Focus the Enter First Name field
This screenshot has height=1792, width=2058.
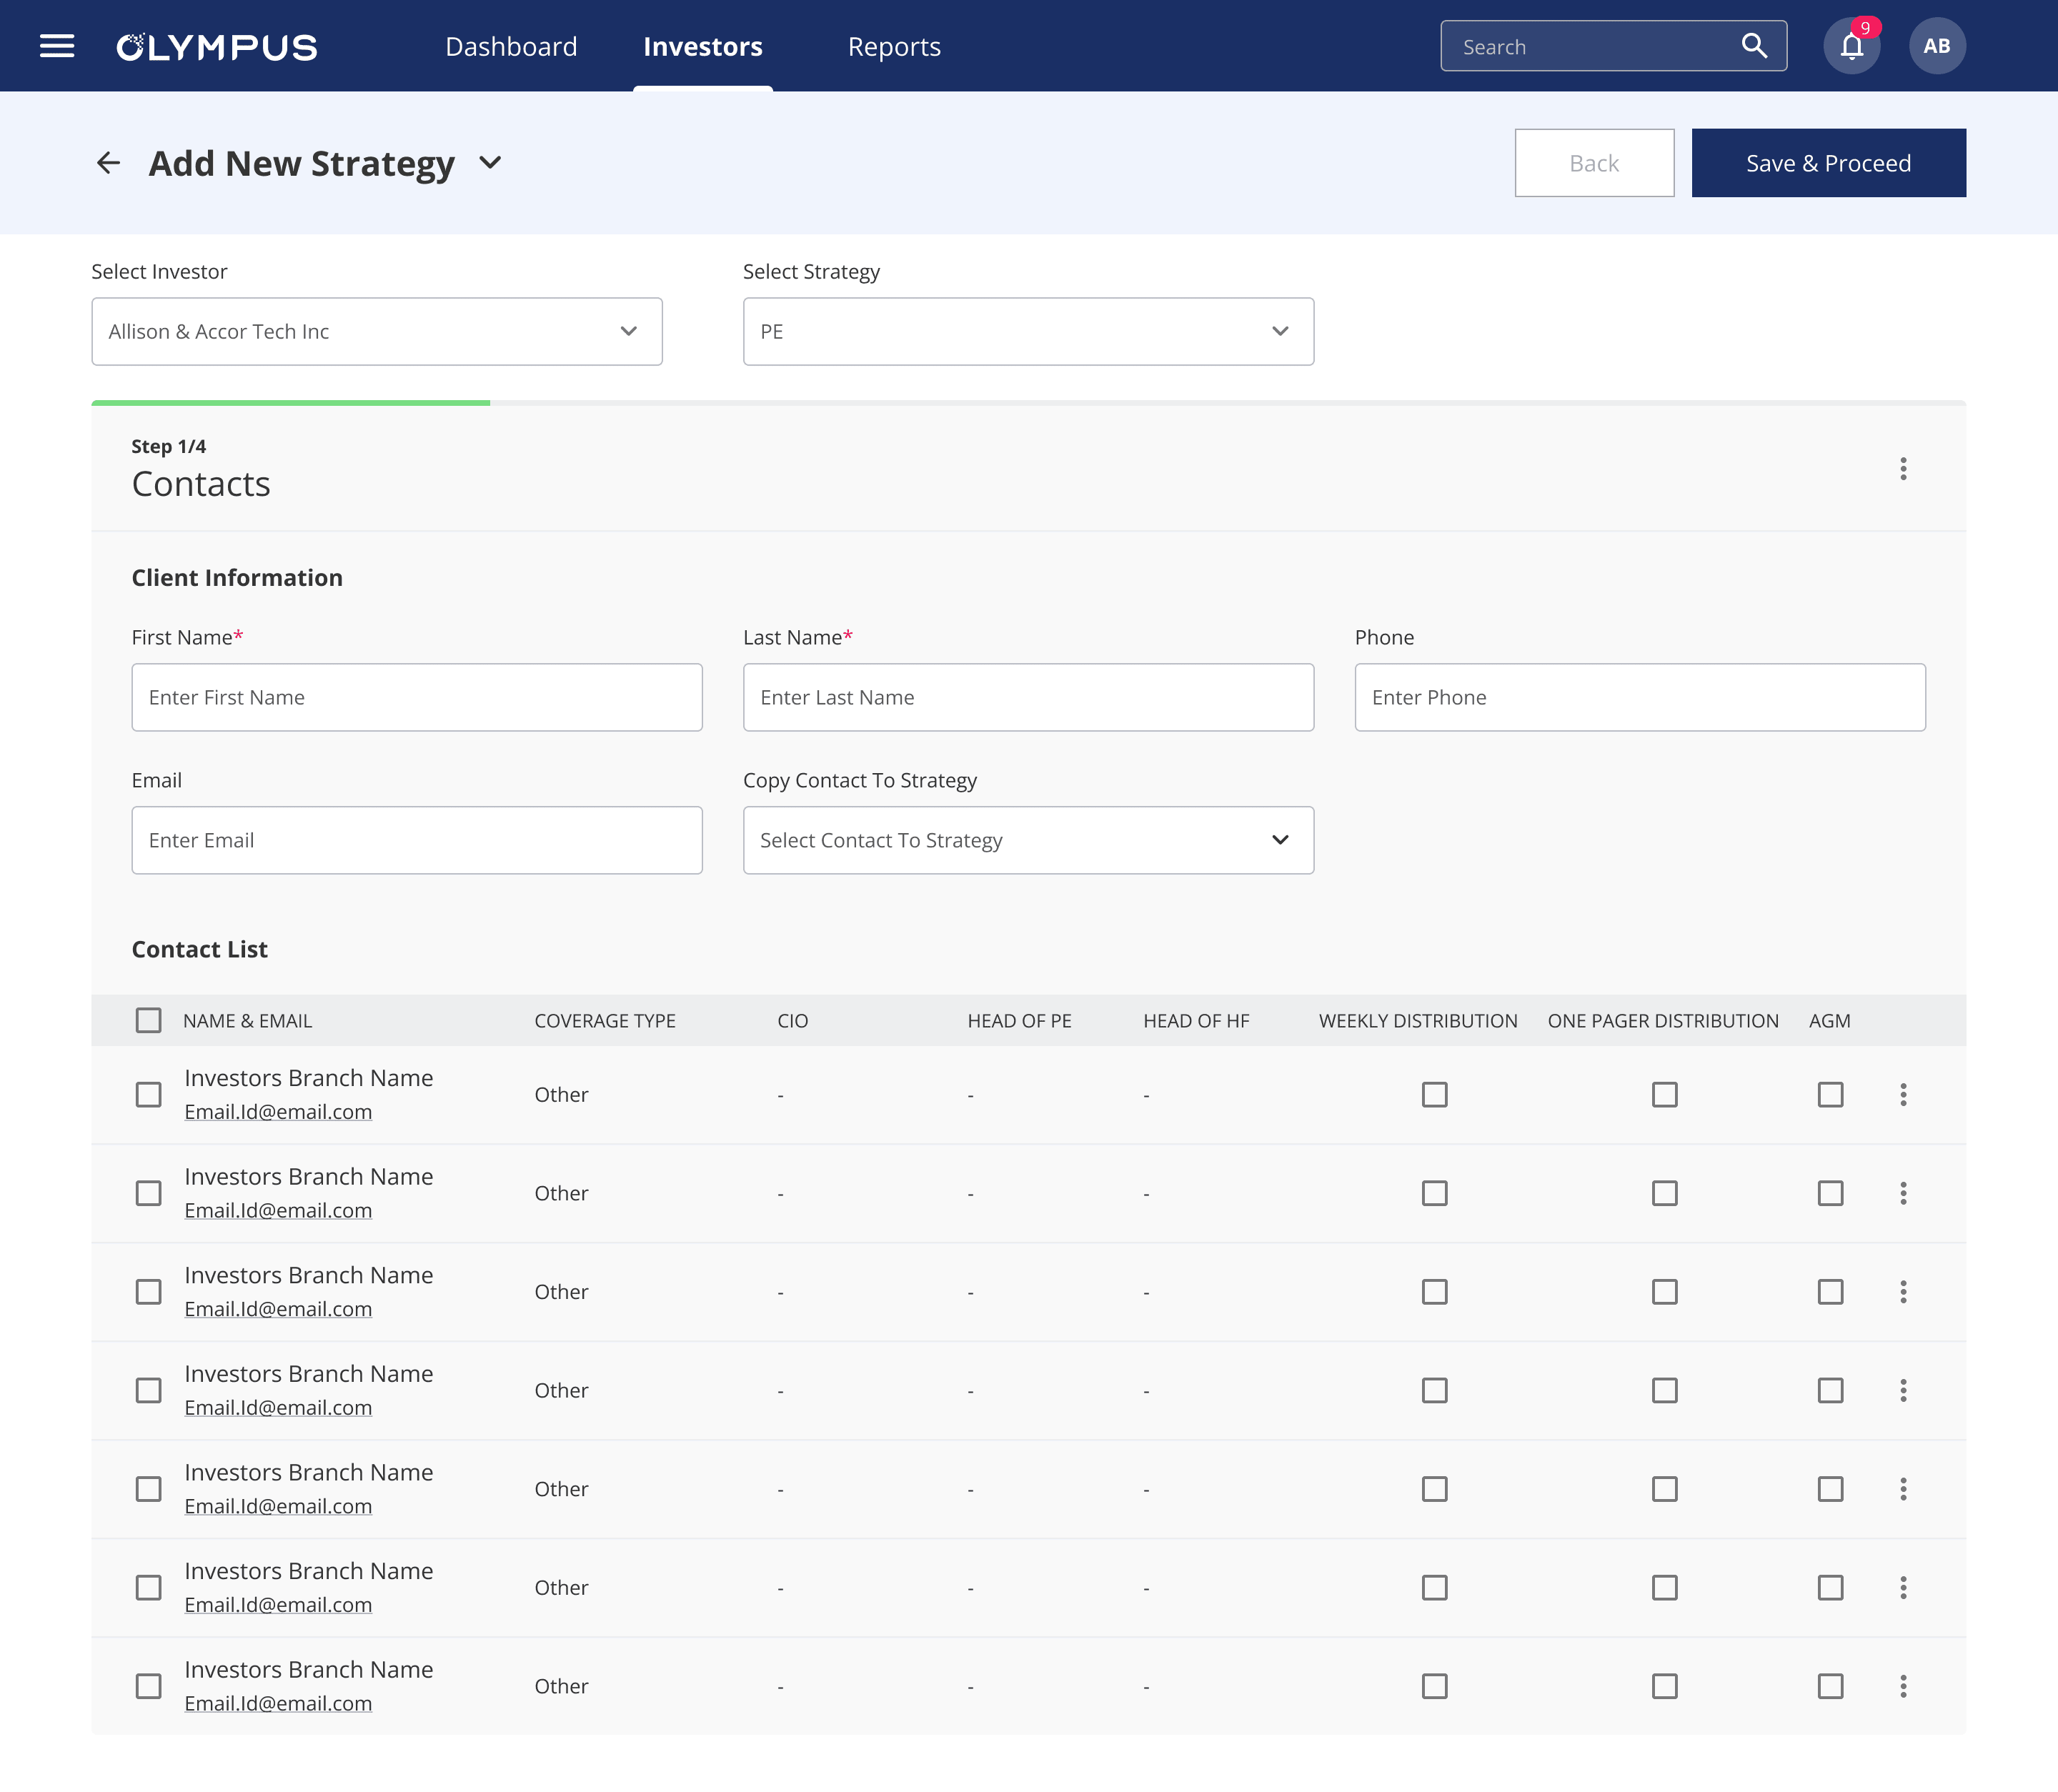[x=417, y=698]
